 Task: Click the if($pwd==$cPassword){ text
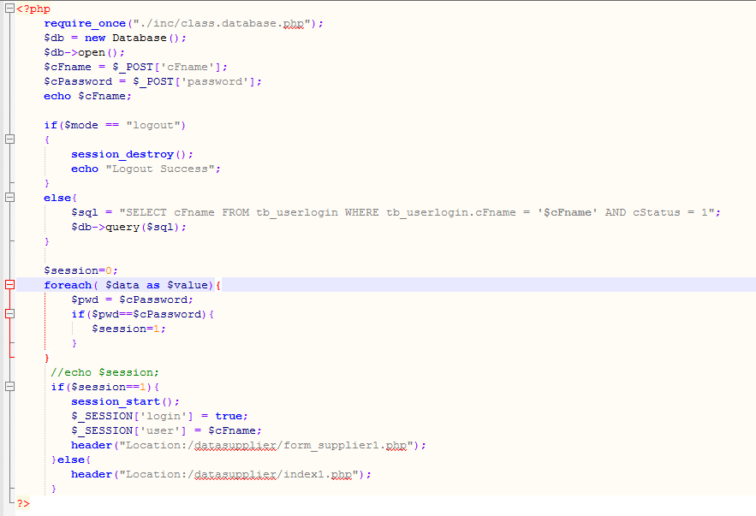143,314
